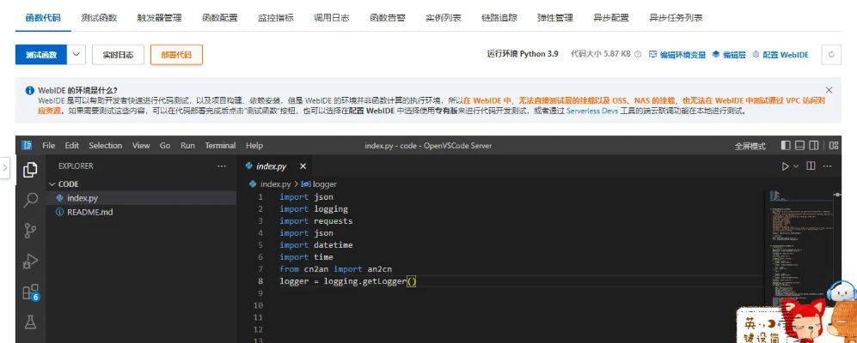This screenshot has width=857, height=343.
Task: Open README.md in the file tree
Action: pyautogui.click(x=89, y=212)
